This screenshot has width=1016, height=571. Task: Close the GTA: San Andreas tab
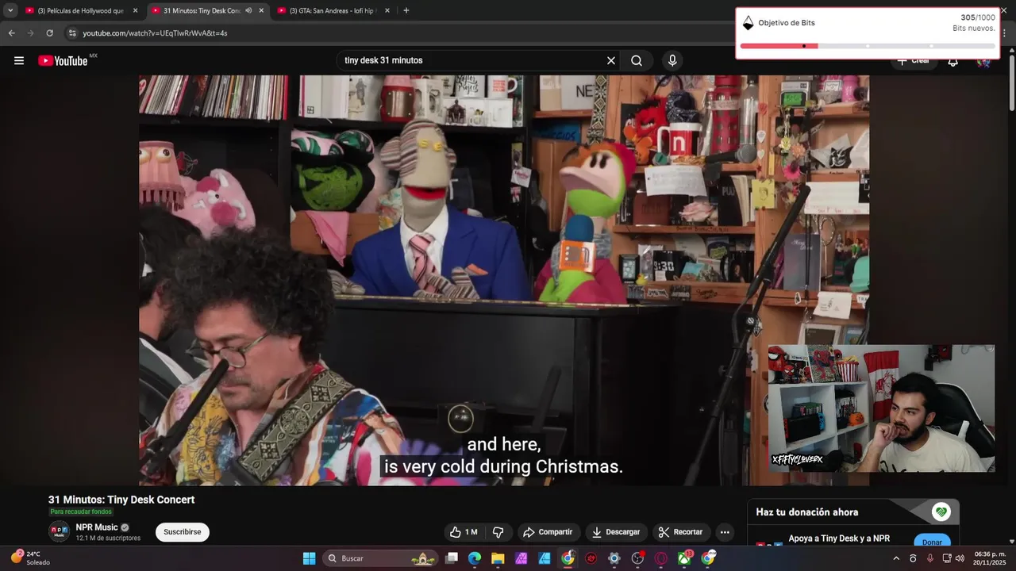tap(387, 10)
